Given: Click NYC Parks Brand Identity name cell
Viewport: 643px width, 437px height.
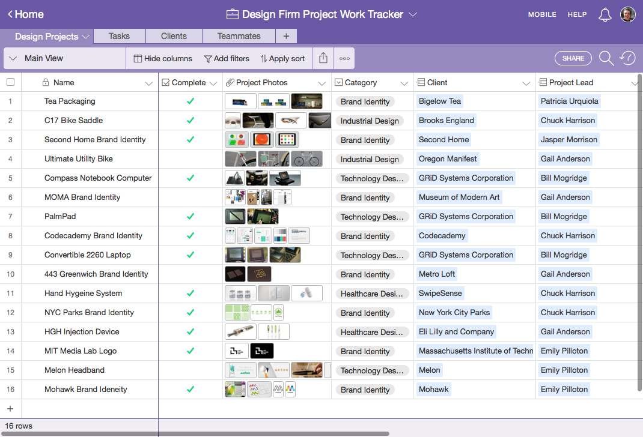Looking at the screenshot, I should coord(89,313).
